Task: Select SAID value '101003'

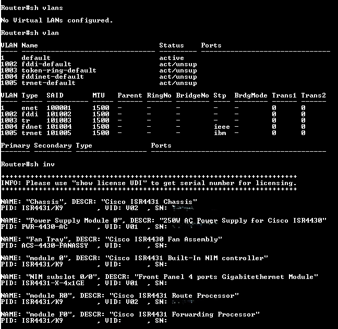Action: [x=59, y=120]
